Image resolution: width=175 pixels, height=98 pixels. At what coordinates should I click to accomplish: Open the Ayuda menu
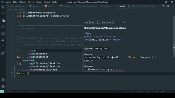click(x=54, y=2)
